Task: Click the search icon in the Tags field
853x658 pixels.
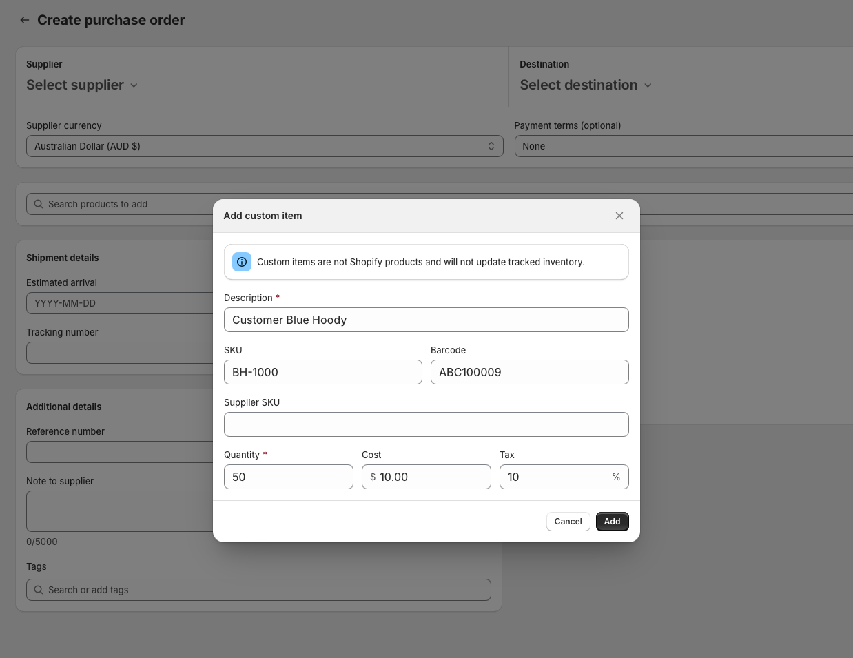Action: pyautogui.click(x=39, y=590)
